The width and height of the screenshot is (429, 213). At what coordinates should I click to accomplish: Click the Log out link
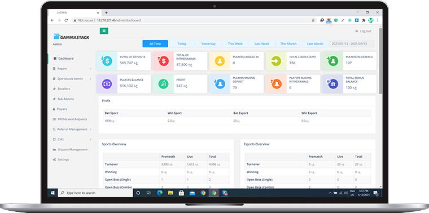pyautogui.click(x=364, y=31)
